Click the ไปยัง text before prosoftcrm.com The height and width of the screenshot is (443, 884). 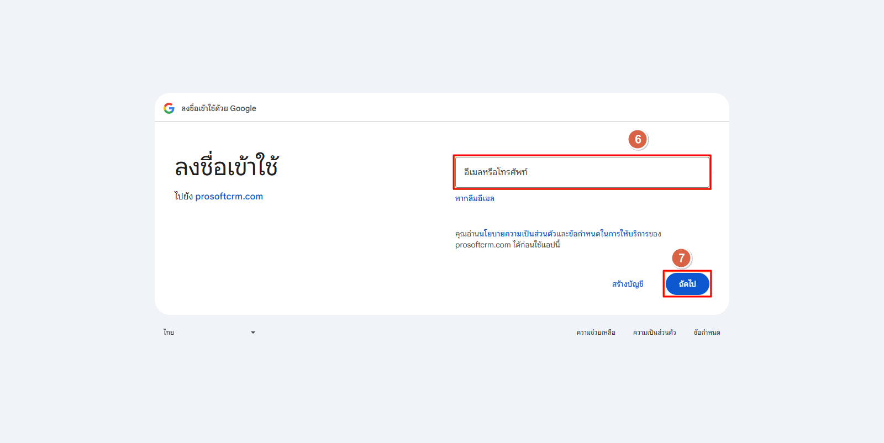click(x=183, y=197)
